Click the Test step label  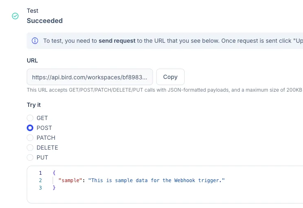[32, 11]
